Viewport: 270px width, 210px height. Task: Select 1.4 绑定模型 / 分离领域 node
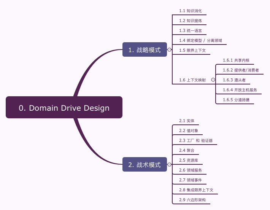(200, 40)
